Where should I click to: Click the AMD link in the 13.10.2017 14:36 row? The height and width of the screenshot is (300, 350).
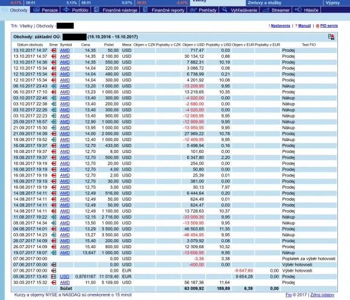pyautogui.click(x=65, y=62)
